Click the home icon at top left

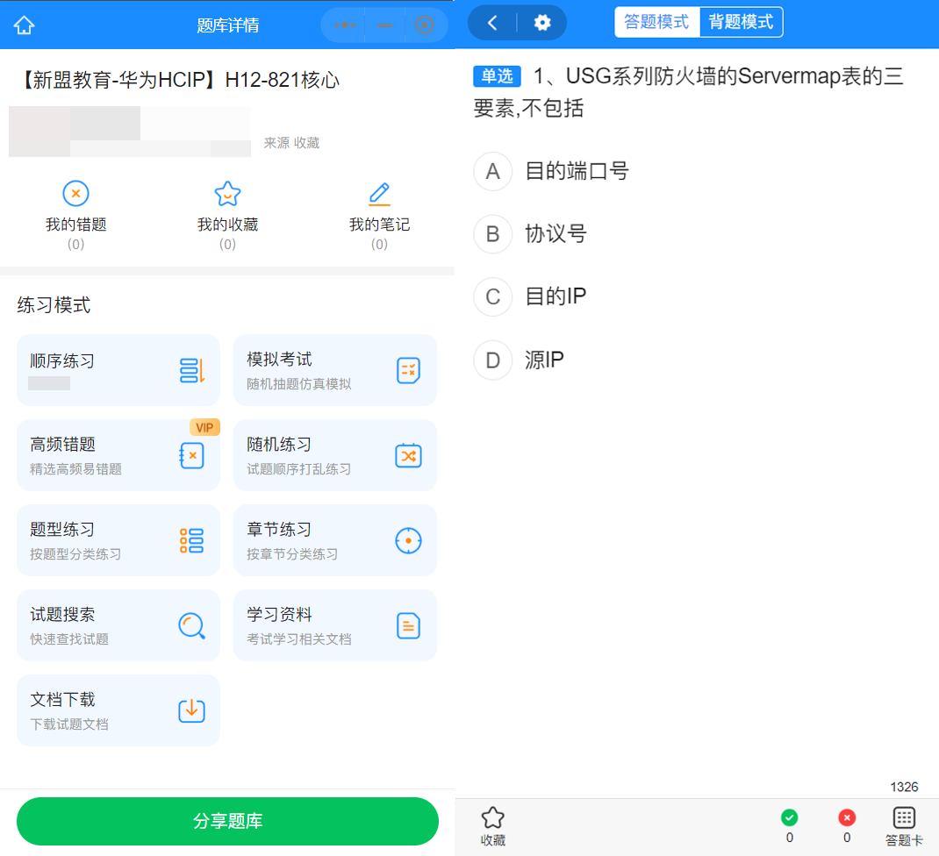click(24, 24)
